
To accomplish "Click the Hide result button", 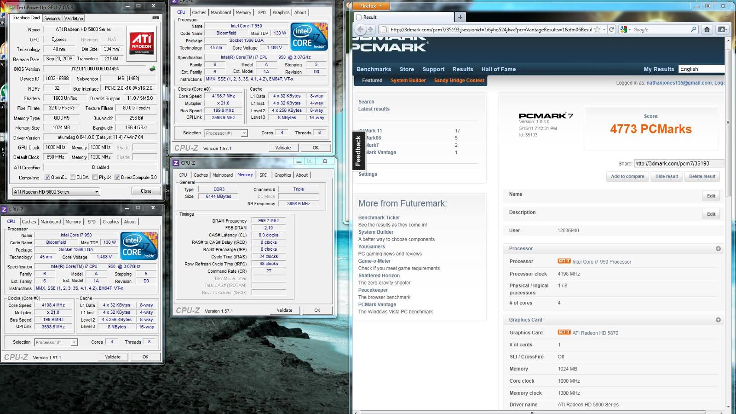I will coord(667,177).
